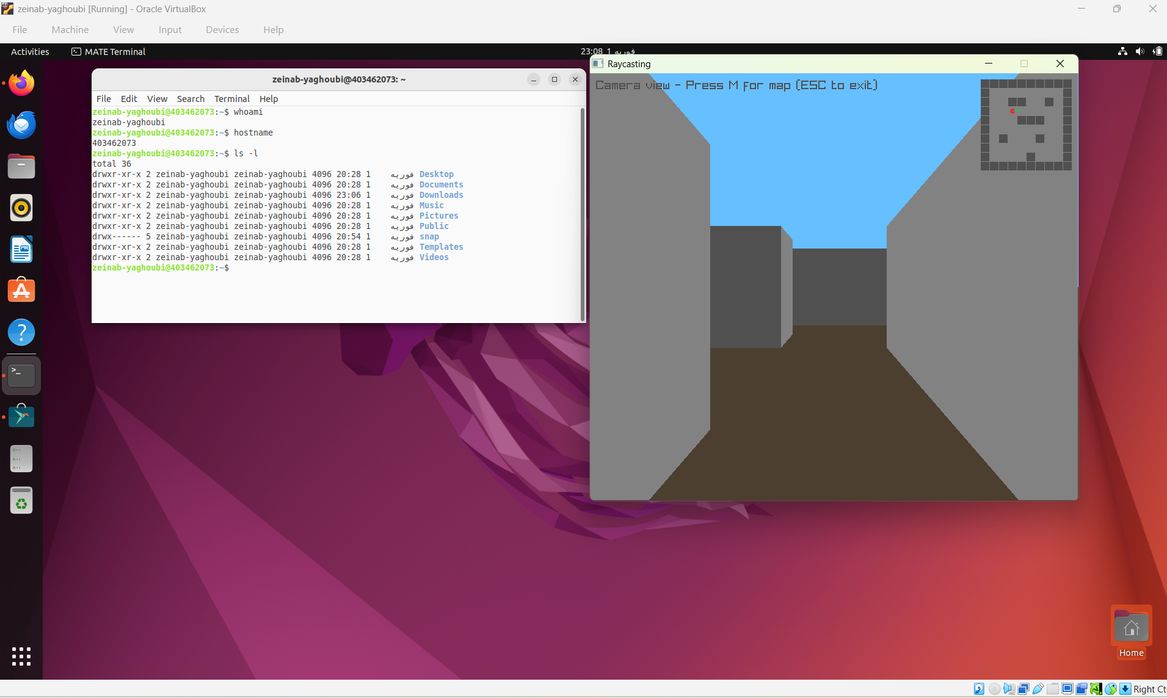The image size is (1167, 698).
Task: Open Ubuntu Software from the dock
Action: 21,290
